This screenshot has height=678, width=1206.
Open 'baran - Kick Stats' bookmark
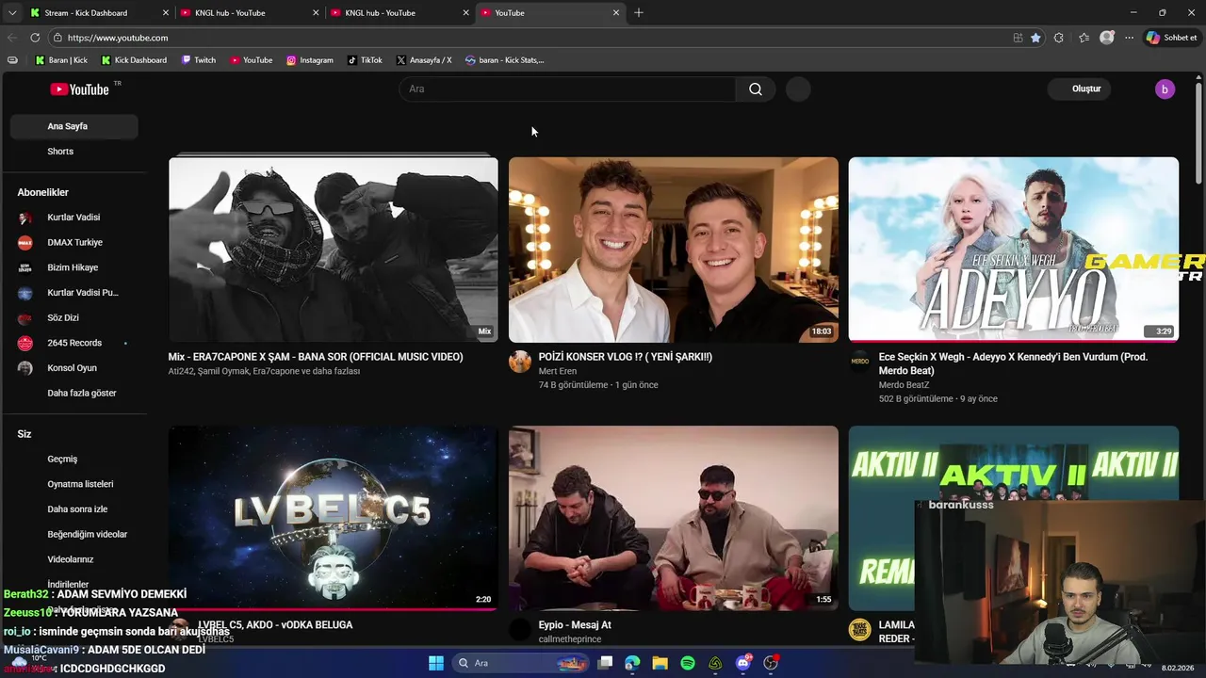click(505, 60)
